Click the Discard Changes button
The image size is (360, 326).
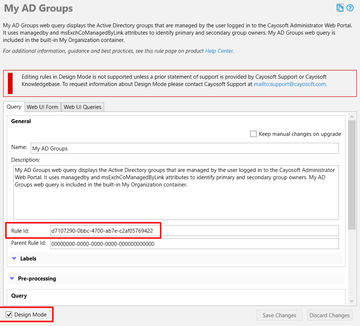click(329, 315)
